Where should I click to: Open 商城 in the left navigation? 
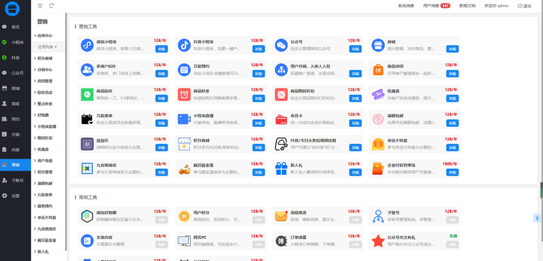[15, 88]
